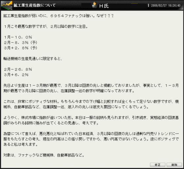The height and width of the screenshot is (169, 184).
Task: Click the line 2月－26.8%
Action: pos(18,69)
